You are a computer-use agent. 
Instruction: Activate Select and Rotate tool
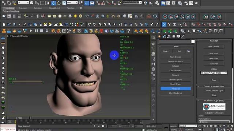click(x=59, y=3)
